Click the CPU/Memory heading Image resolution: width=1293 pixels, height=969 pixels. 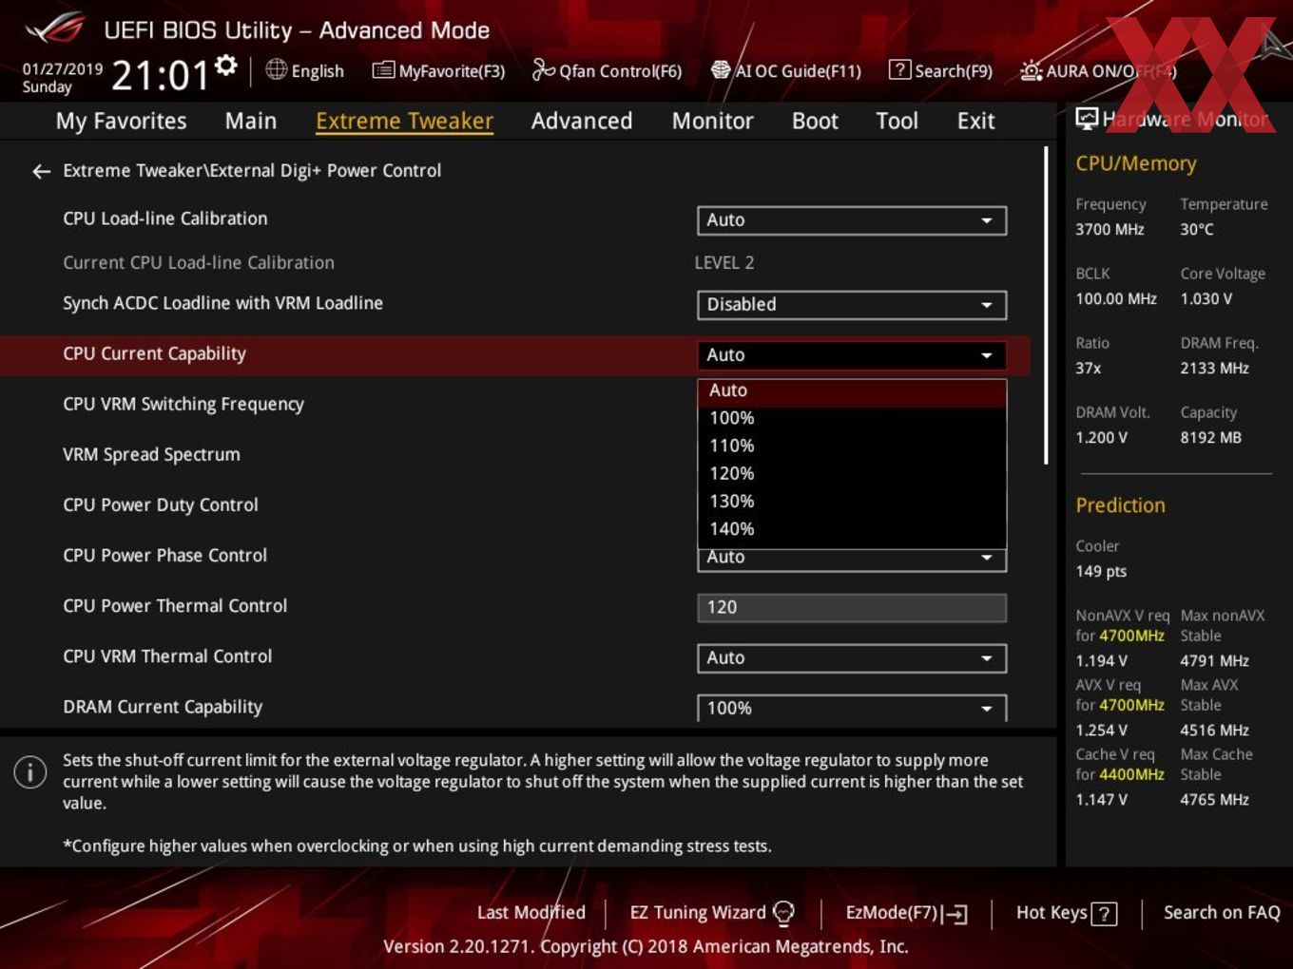[1136, 163]
